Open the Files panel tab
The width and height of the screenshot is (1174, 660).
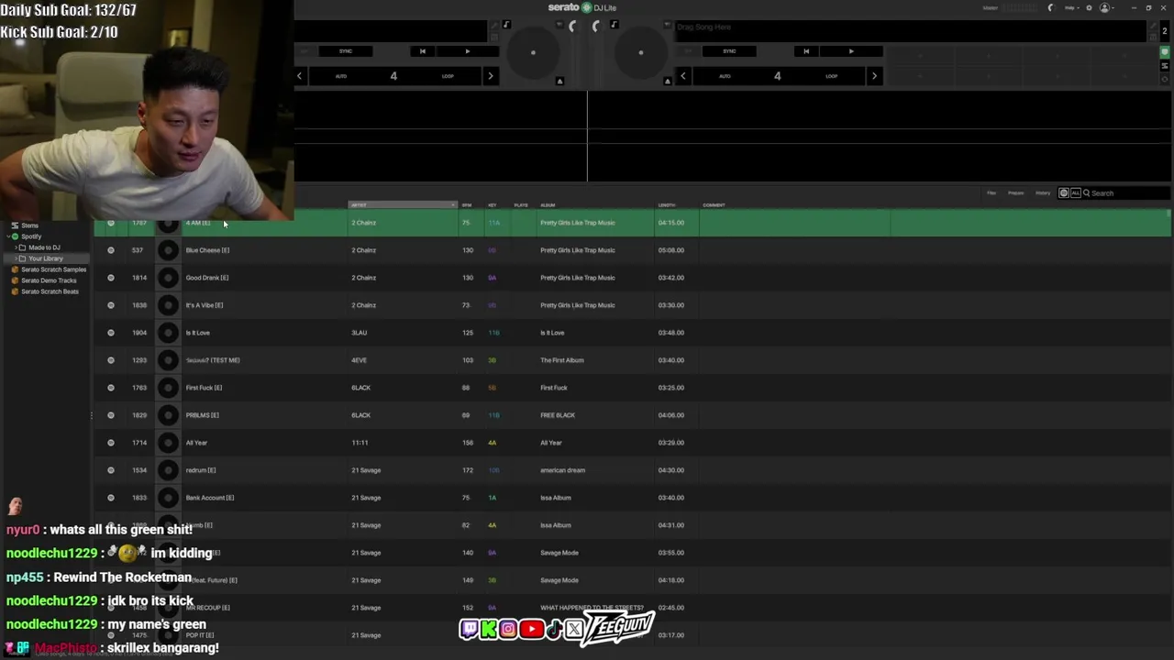click(991, 193)
